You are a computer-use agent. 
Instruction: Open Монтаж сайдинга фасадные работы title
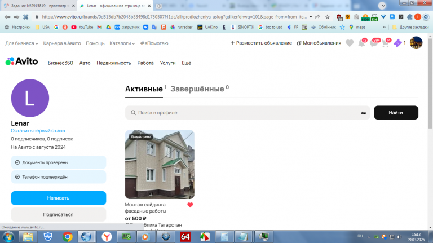145,207
